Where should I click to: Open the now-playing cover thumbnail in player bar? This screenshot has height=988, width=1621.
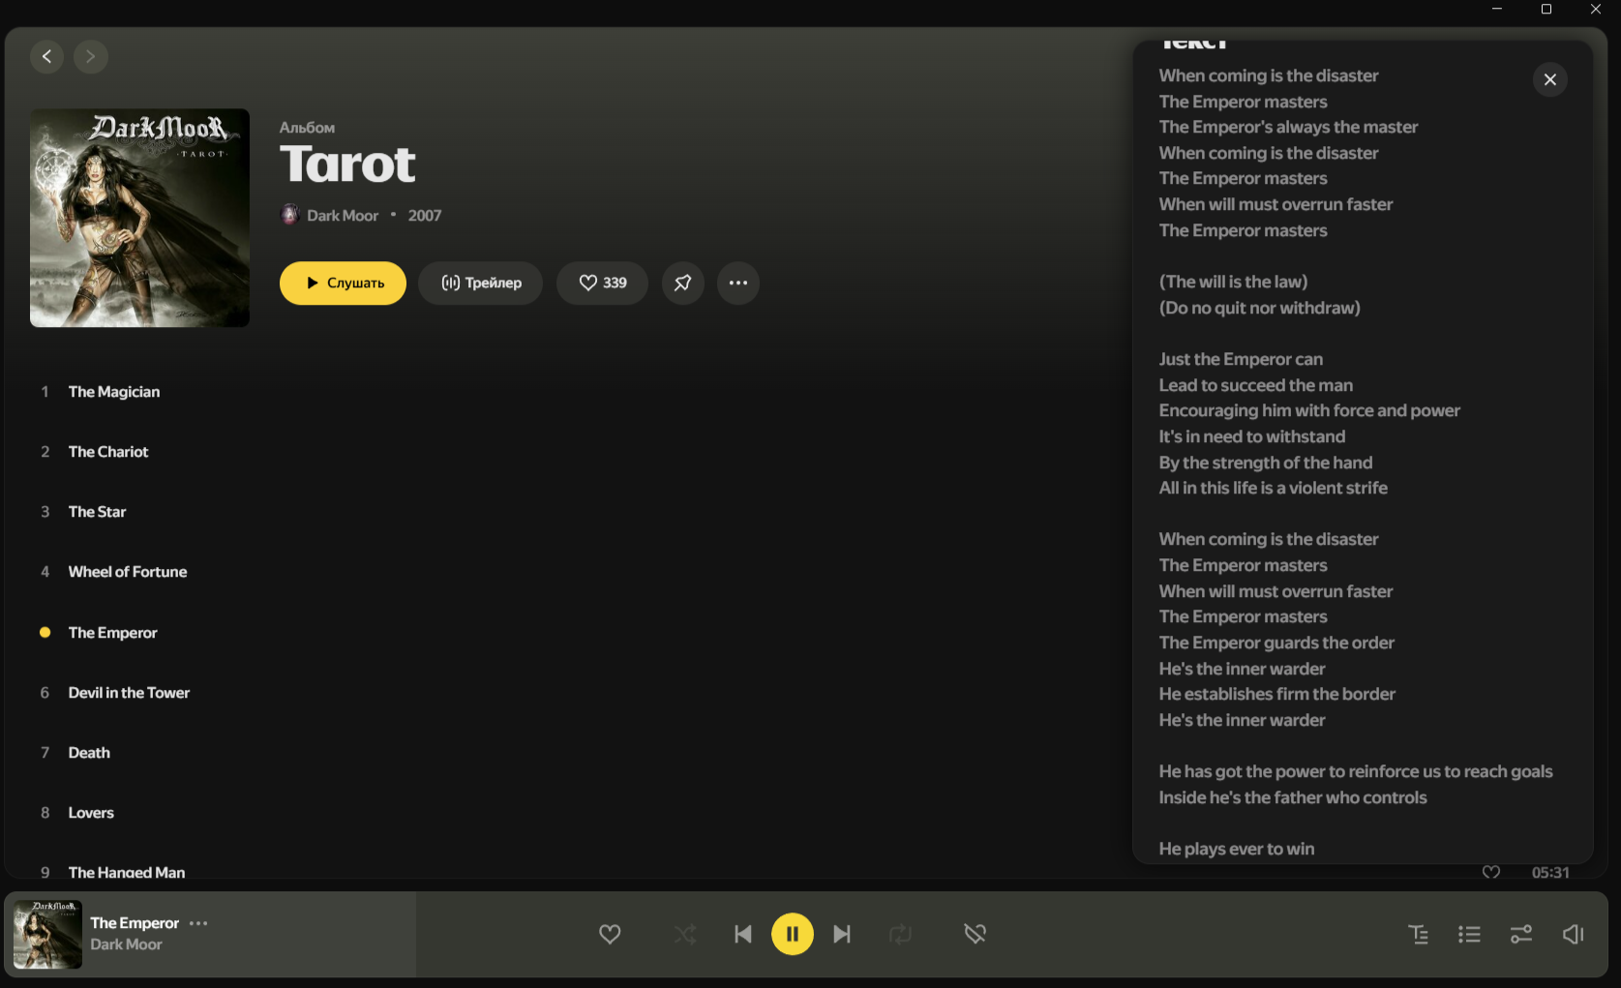click(47, 935)
